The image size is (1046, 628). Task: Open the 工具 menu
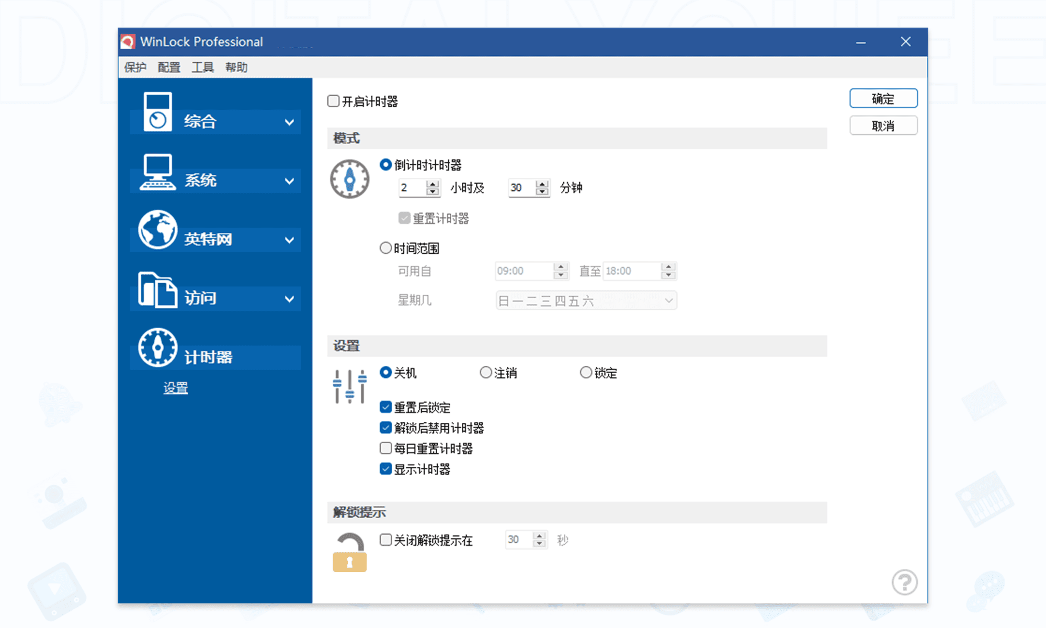pos(202,68)
